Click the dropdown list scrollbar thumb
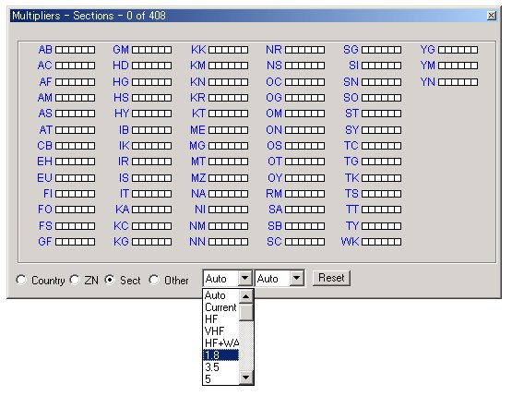Image resolution: width=512 pixels, height=396 pixels. [x=246, y=312]
